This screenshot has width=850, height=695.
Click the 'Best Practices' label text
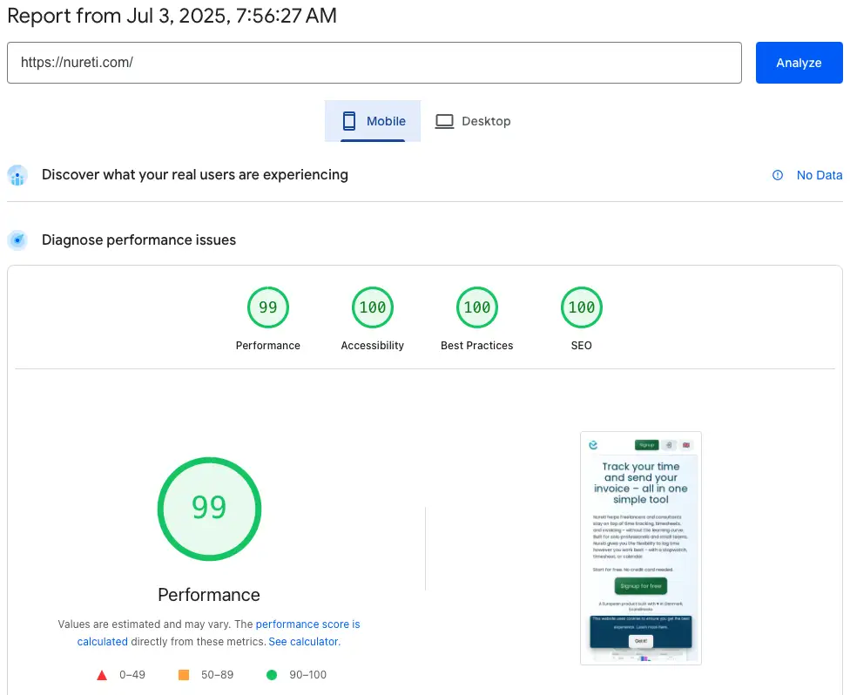(477, 346)
